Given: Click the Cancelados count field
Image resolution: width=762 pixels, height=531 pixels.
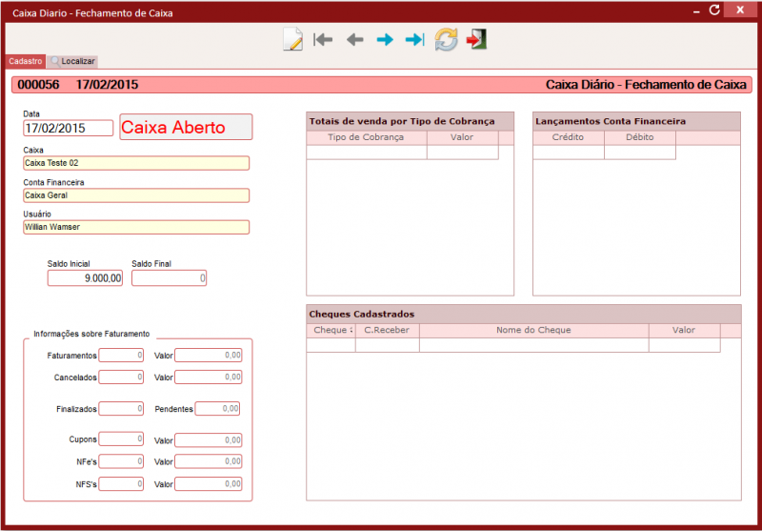Looking at the screenshot, I should (121, 377).
